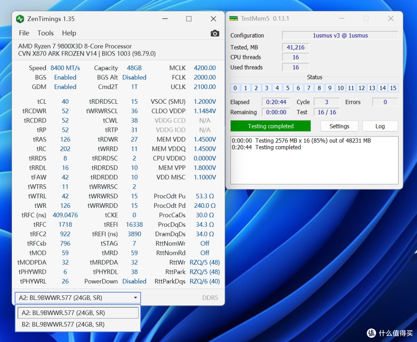The height and width of the screenshot is (342, 417).
Task: Click status thread box 7
Action: coord(309,88)
